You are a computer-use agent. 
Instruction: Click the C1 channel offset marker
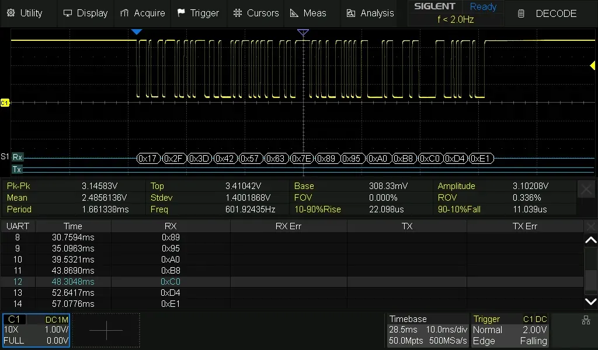pyautogui.click(x=5, y=103)
